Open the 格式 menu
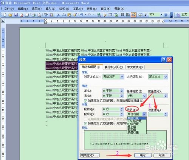Viewport: 189px width, 160px height. coord(64,9)
